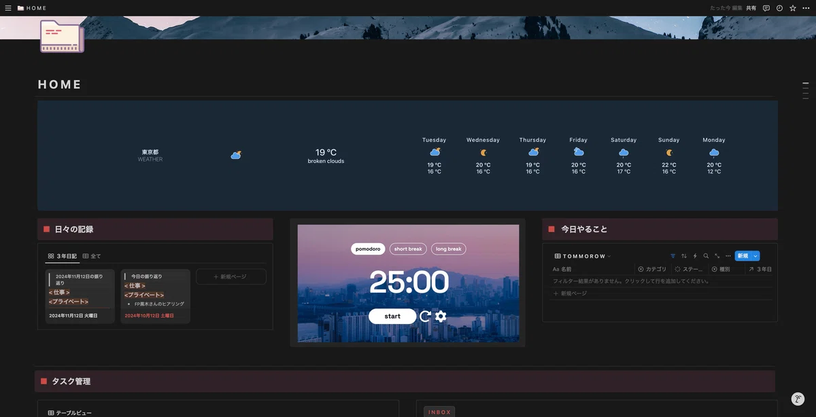Click the 今日やること section heading
The width and height of the screenshot is (816, 417).
click(x=584, y=230)
